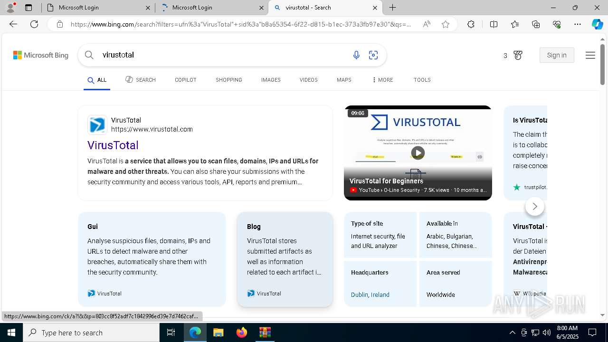This screenshot has height=342, width=608.
Task: Open Windows Start menu
Action: pos(11,332)
